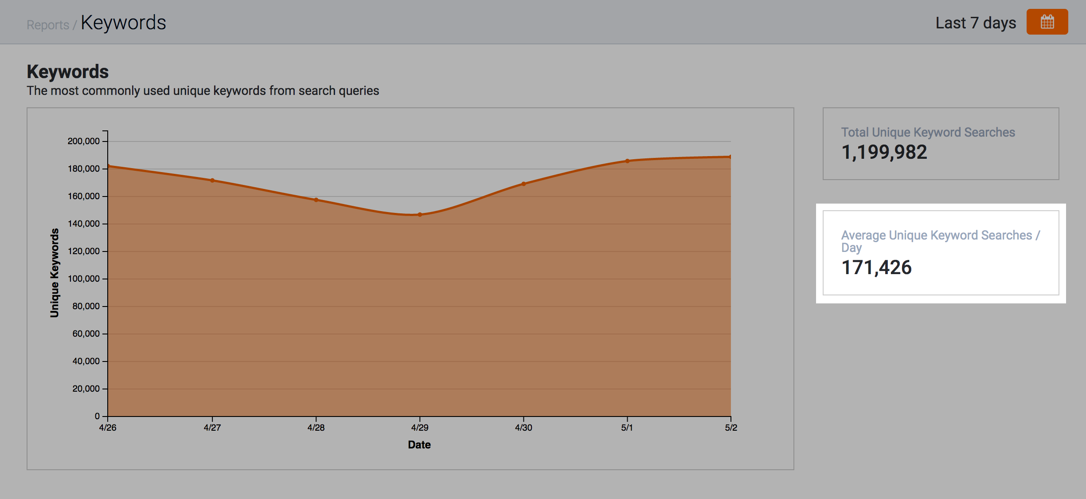Click the Keywords section heading

(68, 72)
